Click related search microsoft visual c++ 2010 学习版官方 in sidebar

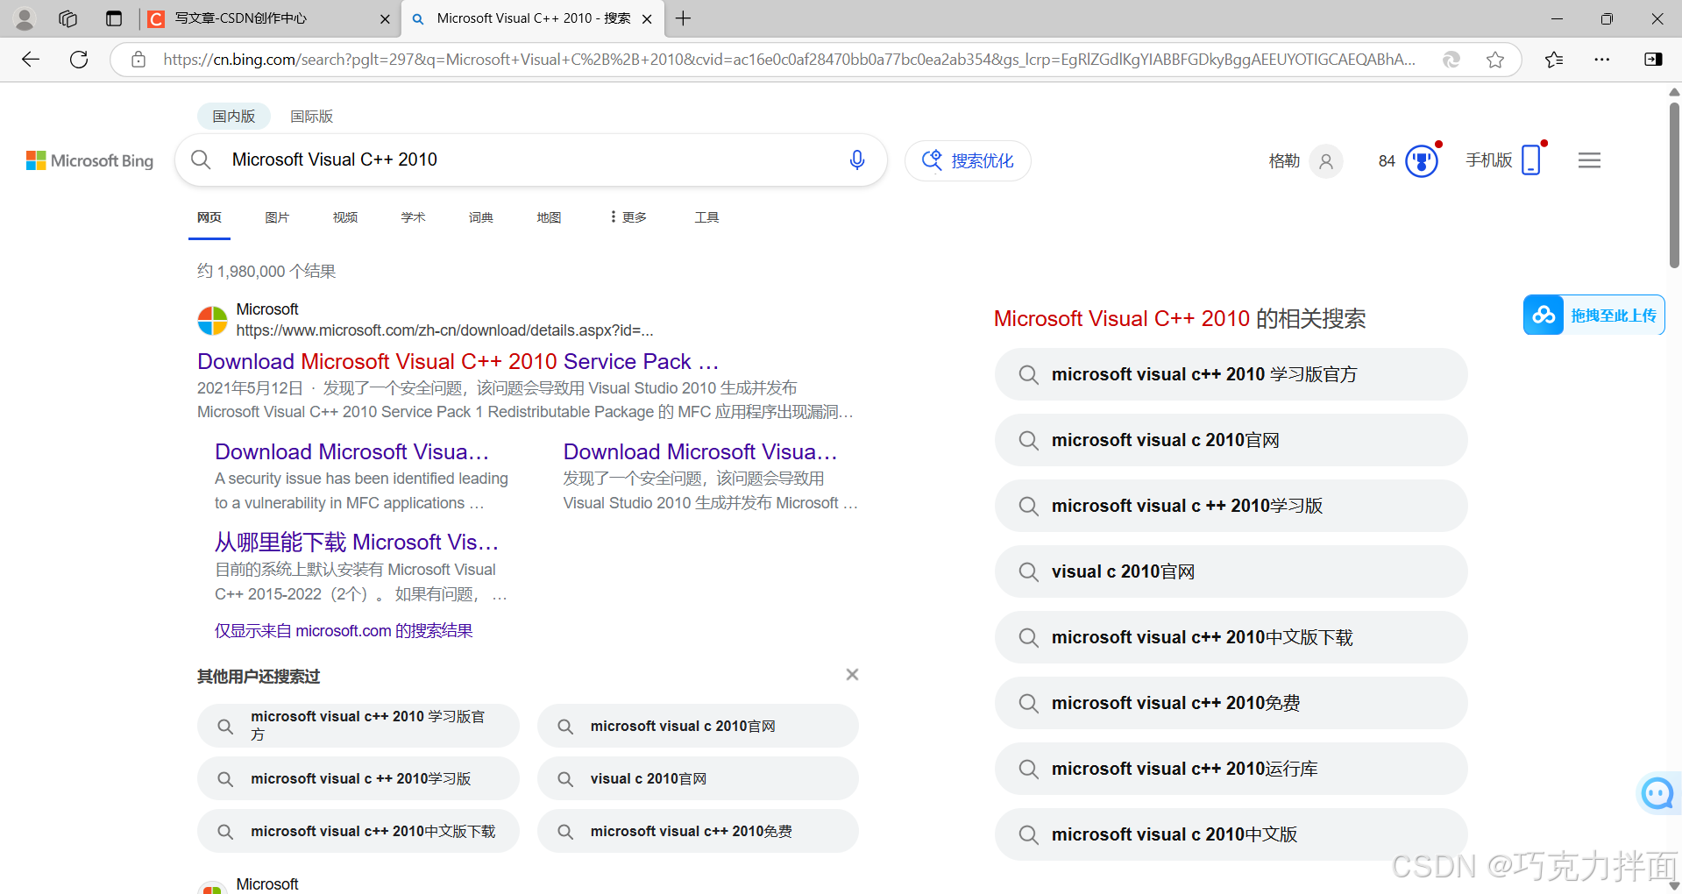[1231, 374]
